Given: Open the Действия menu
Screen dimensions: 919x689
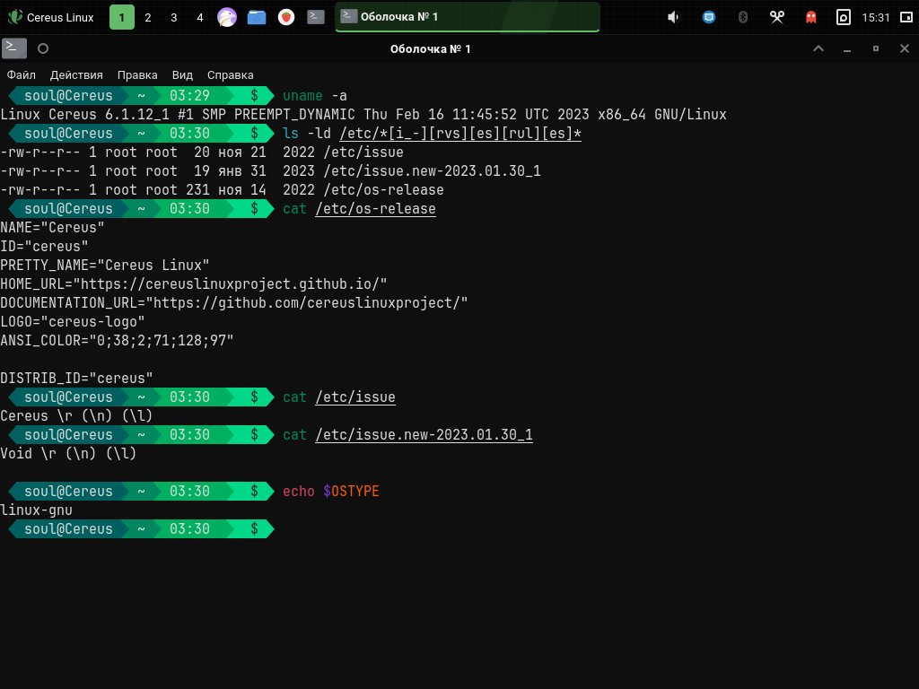Looking at the screenshot, I should (76, 75).
